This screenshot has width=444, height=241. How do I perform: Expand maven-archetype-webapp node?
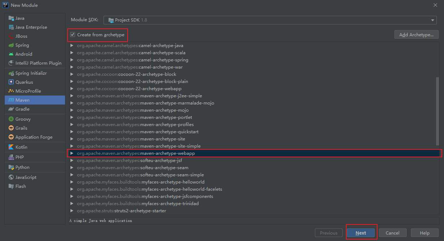tap(72, 153)
